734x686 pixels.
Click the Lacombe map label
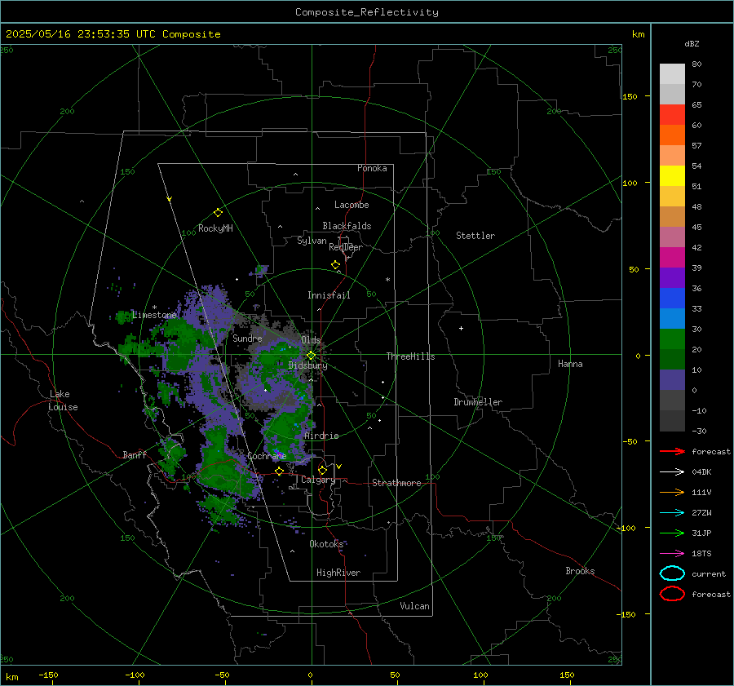352,205
